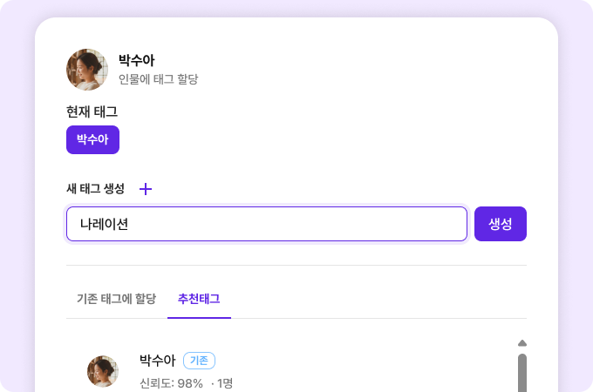This screenshot has width=593, height=392.
Task: Focus the new tag input containing 나레이션
Action: click(266, 224)
